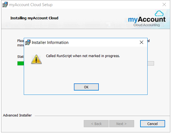The height and width of the screenshot is (133, 171).
Task: Click the myAccount logo text
Action: 147,19
